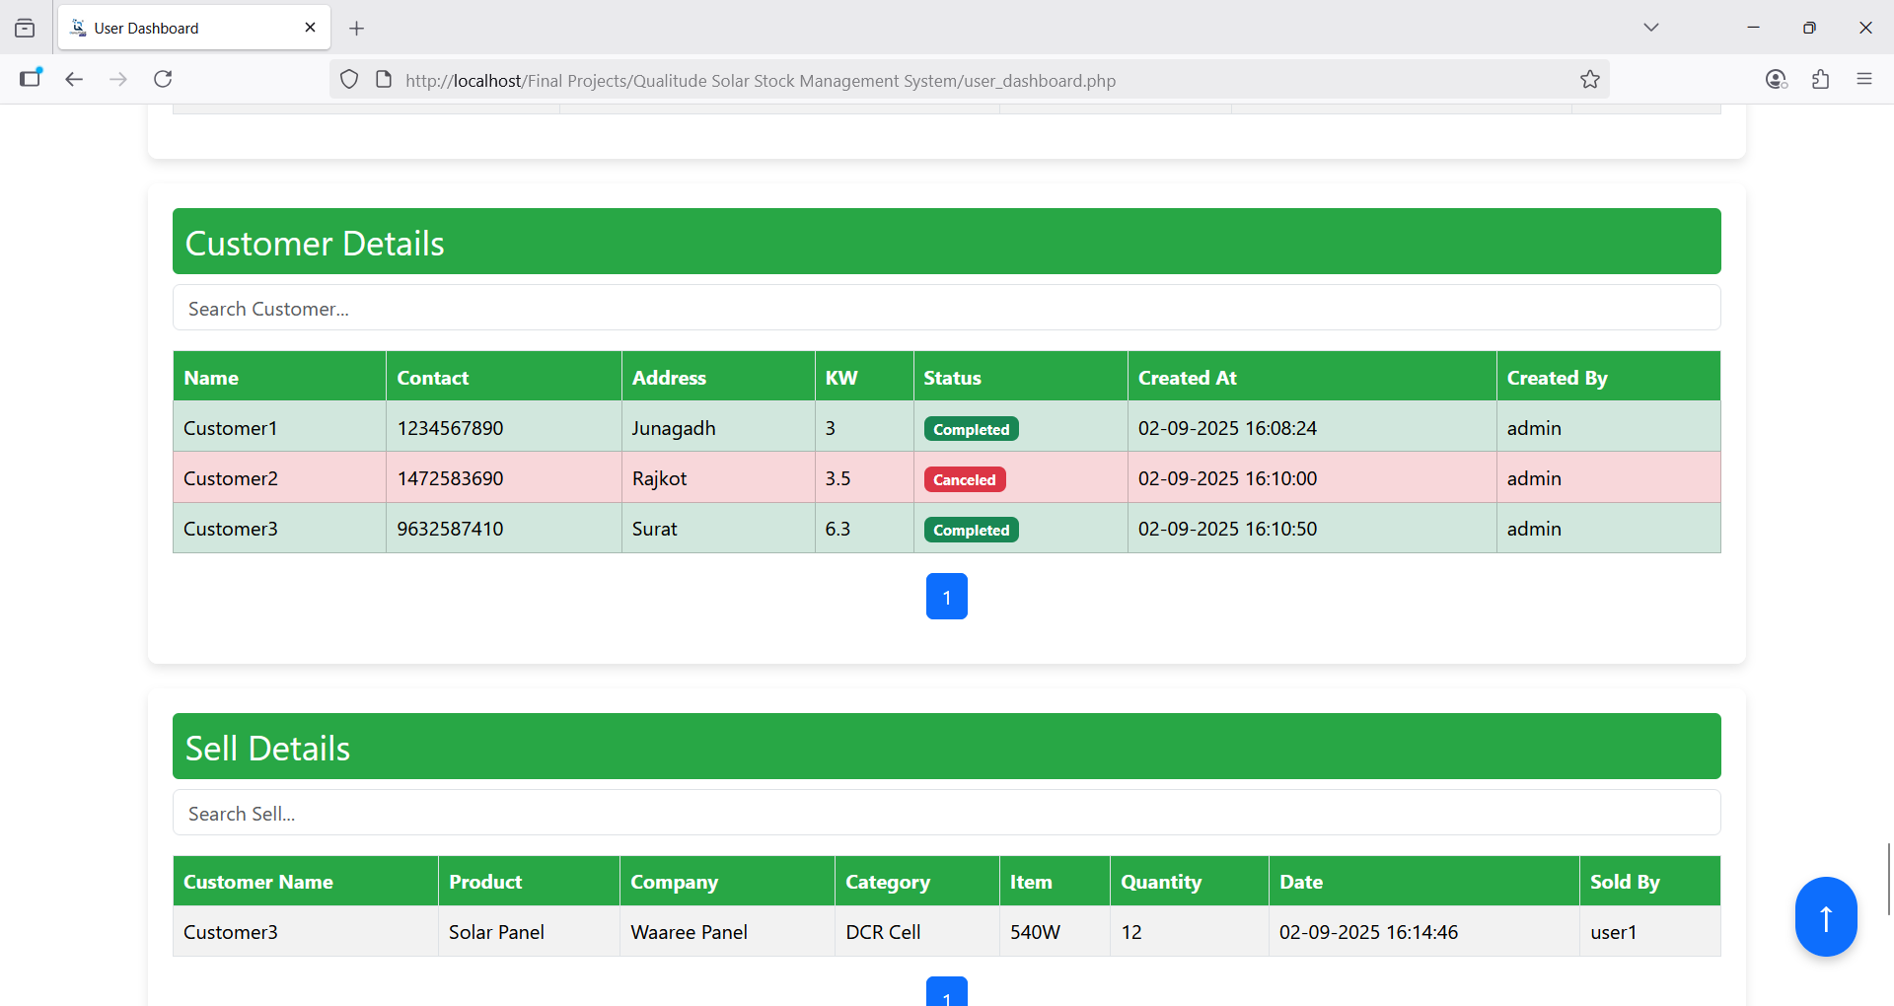This screenshot has height=1006, width=1894.
Task: Open the Firefox hamburger application menu
Action: pos(1863,79)
